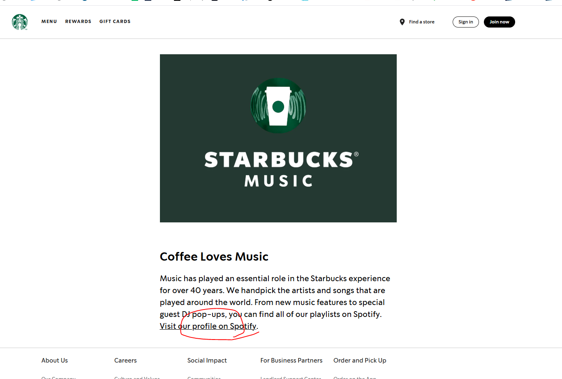The image size is (562, 379).
Task: Click the Careers footer heading
Action: coord(125,361)
